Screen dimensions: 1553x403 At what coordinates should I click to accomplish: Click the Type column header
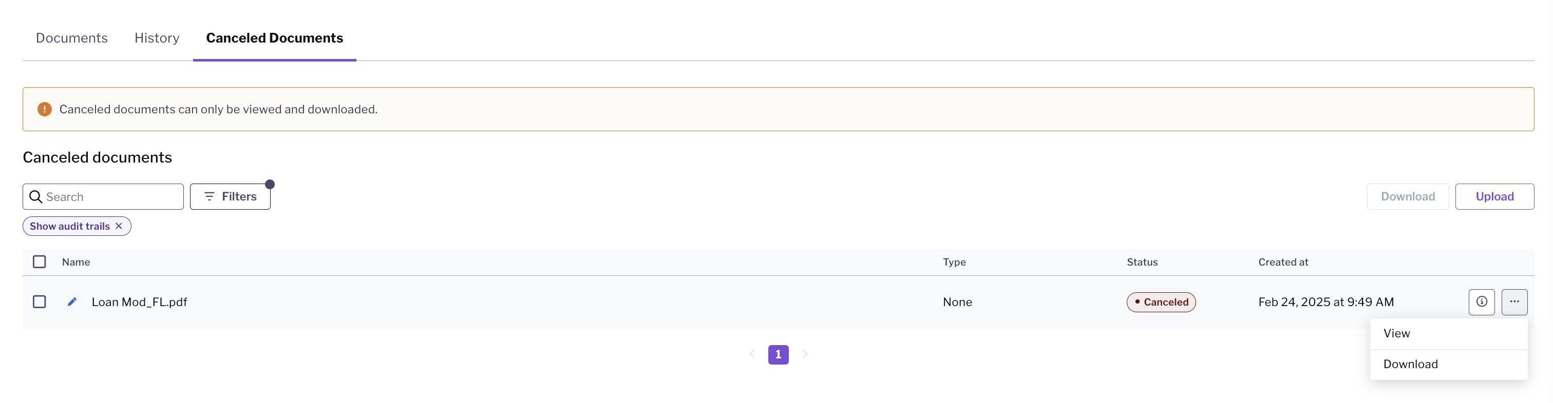(x=954, y=262)
